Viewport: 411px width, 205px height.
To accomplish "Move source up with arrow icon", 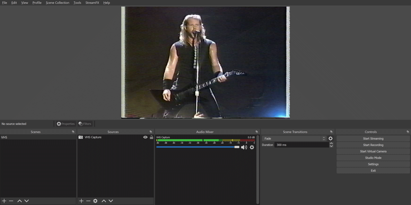I will pos(104,201).
